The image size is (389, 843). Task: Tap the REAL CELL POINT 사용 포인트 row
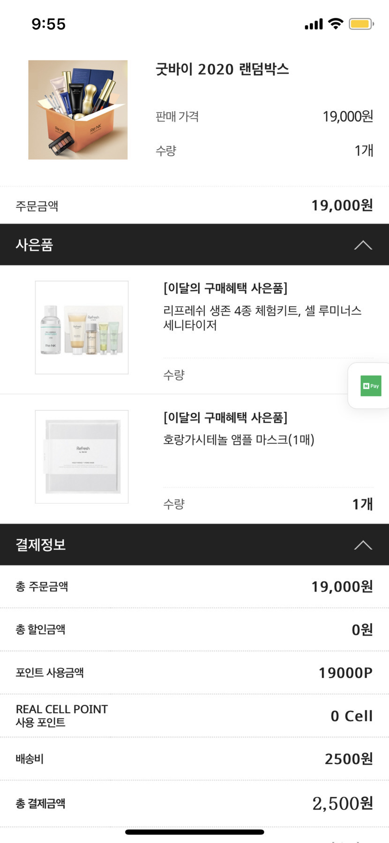click(194, 716)
